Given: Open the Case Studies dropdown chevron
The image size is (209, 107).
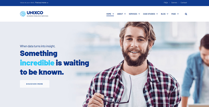Looking at the screenshot, I should [x=157, y=14].
